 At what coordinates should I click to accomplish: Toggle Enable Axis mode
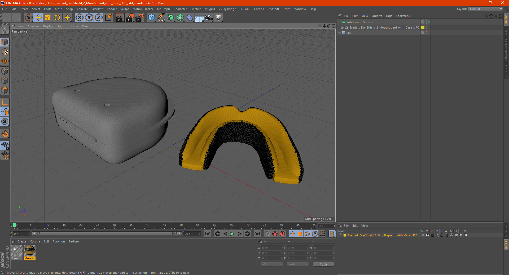tap(5, 103)
